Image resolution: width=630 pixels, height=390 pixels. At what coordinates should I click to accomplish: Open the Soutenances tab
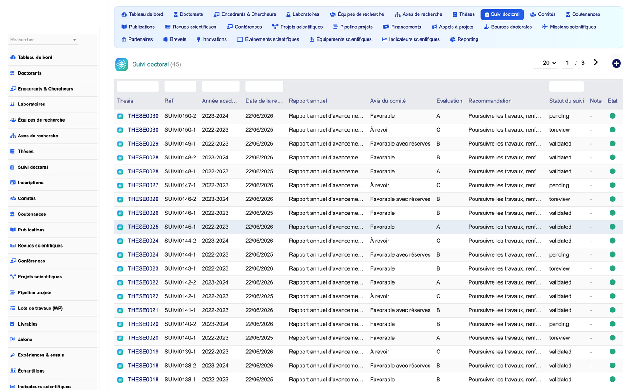point(582,14)
